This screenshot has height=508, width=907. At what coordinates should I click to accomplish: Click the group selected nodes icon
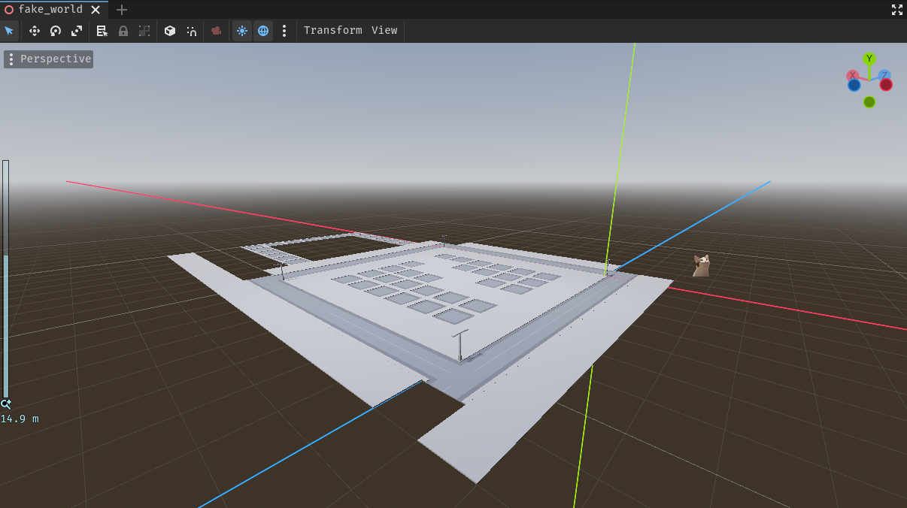[x=144, y=31]
